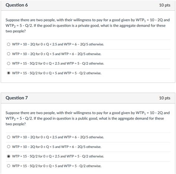Click Question 6 answer text '15 - 5Q/2', Q < 2.5
The height and width of the screenshot is (174, 176).
click(58, 63)
